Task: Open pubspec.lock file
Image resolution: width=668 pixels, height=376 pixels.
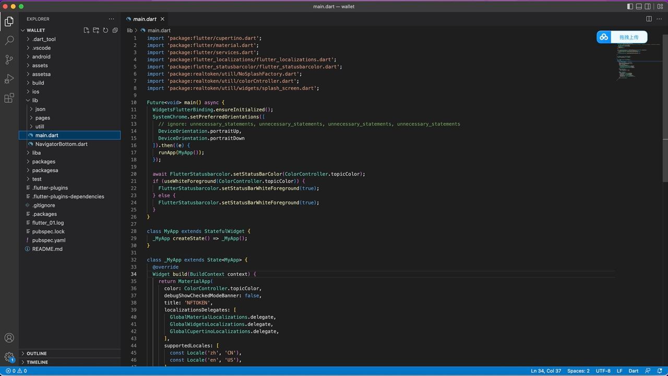Action: point(70,232)
